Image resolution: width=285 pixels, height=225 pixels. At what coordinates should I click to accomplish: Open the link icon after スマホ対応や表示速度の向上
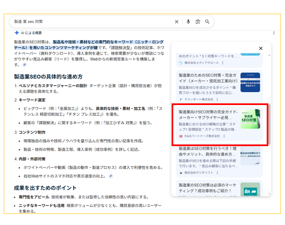111,176
